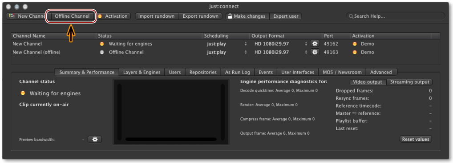The height and width of the screenshot is (163, 453).
Task: Open the User Interfaces tab
Action: tap(298, 73)
